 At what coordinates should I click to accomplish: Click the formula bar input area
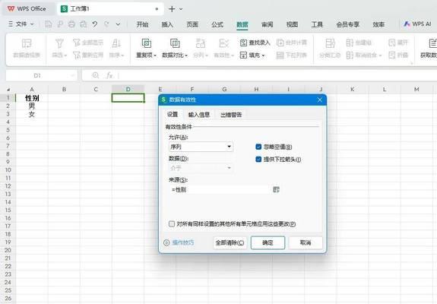[x=277, y=75]
